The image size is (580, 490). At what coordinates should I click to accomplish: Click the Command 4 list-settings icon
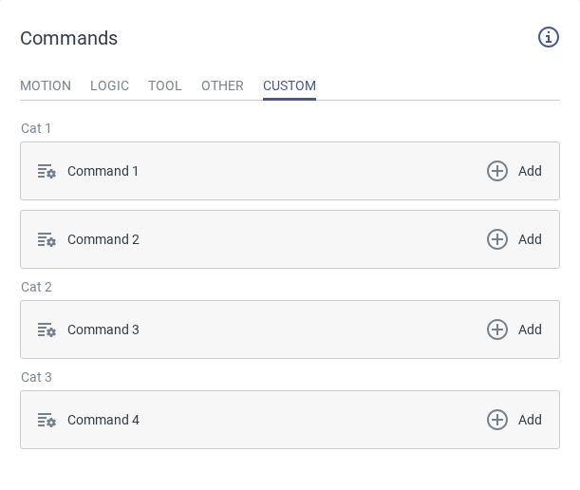pyautogui.click(x=47, y=421)
